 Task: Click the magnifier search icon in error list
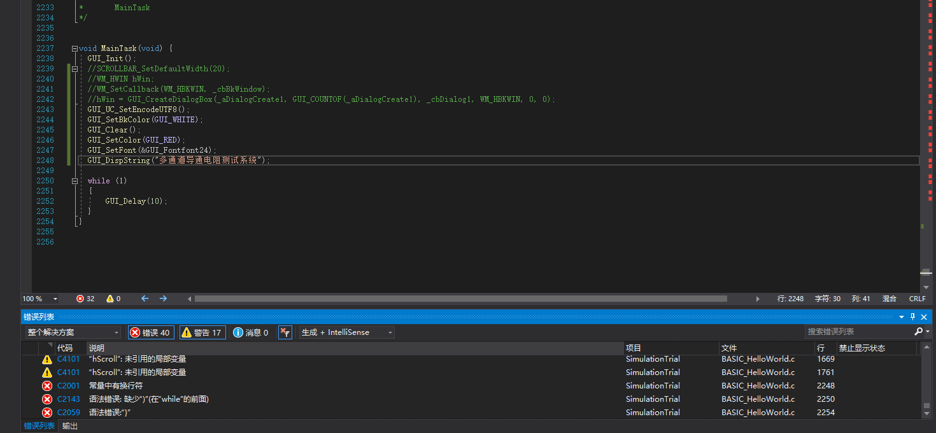pos(918,332)
